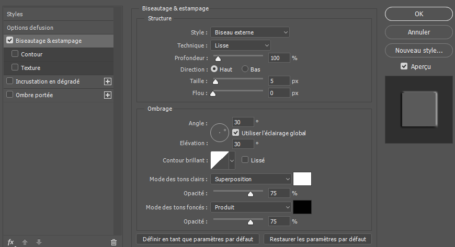The width and height of the screenshot is (455, 247).
Task: Add another Incrustation en dégradé effect
Action: coord(108,81)
